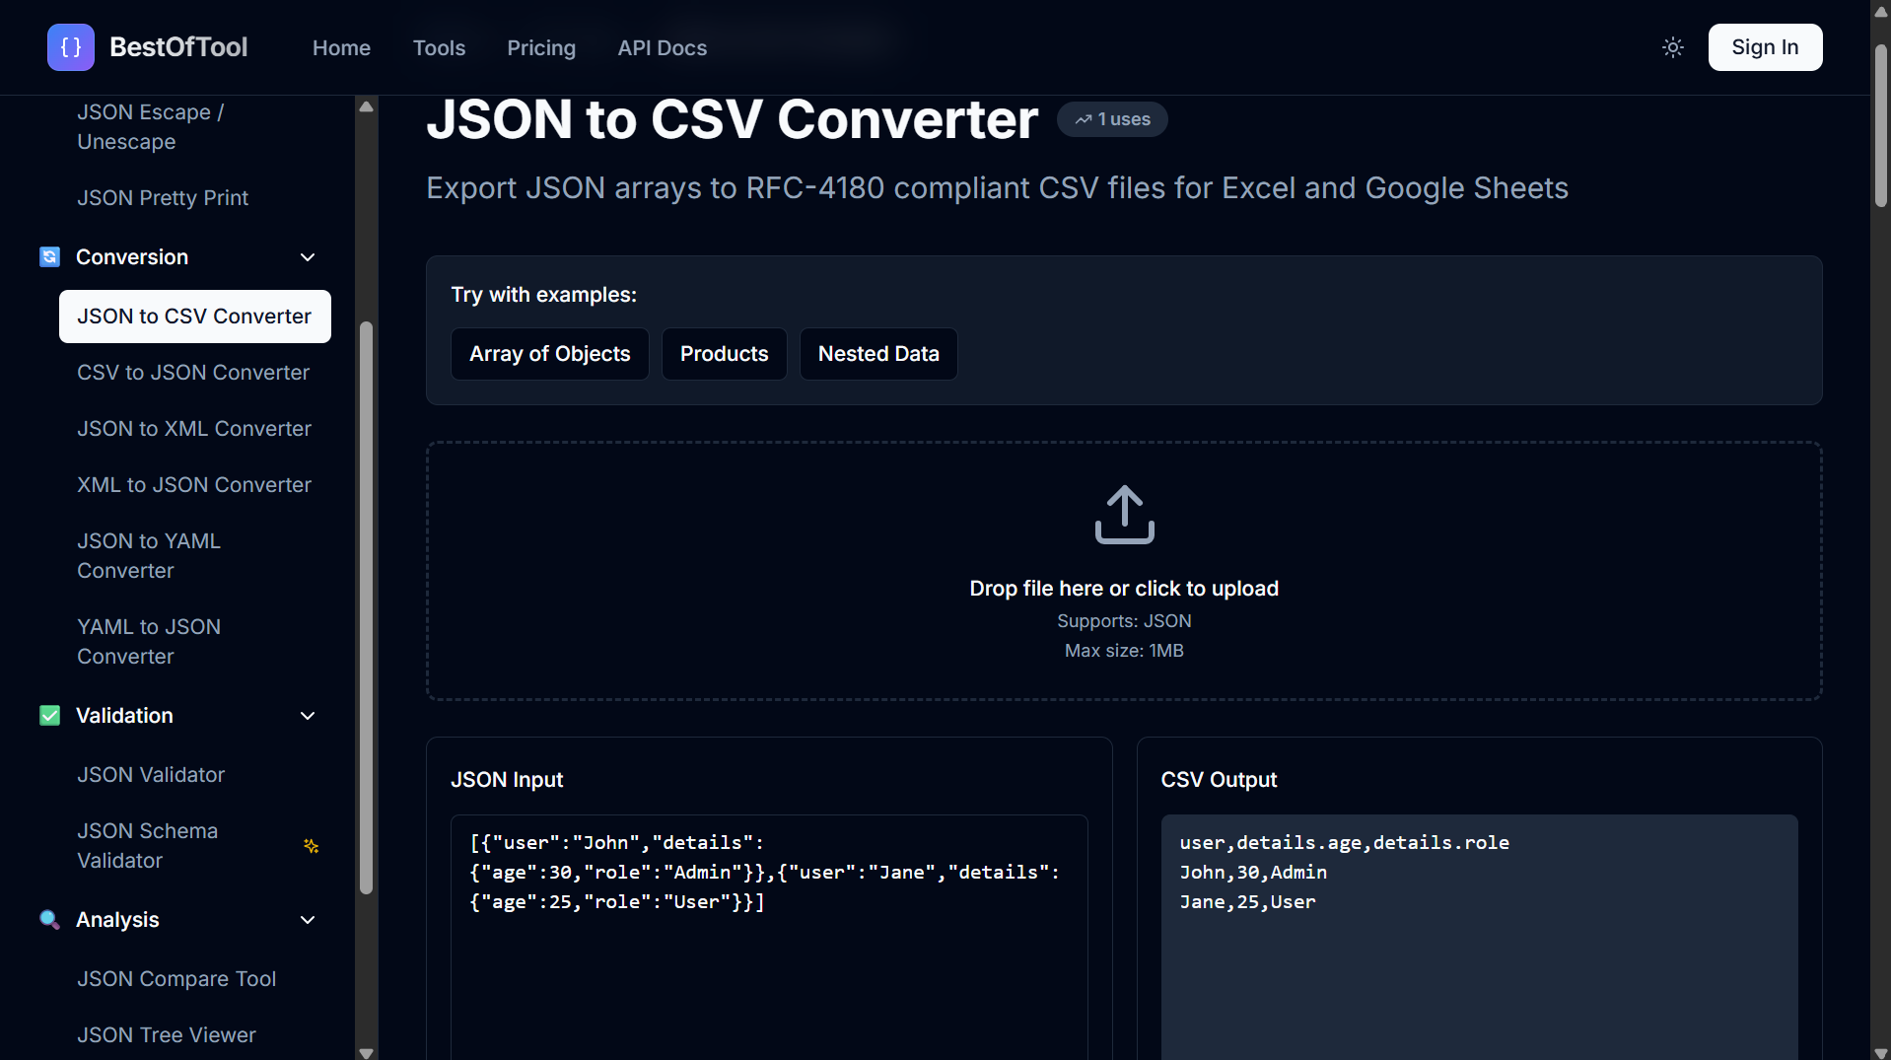
Task: Click the Analysis magnifier icon
Action: (49, 920)
